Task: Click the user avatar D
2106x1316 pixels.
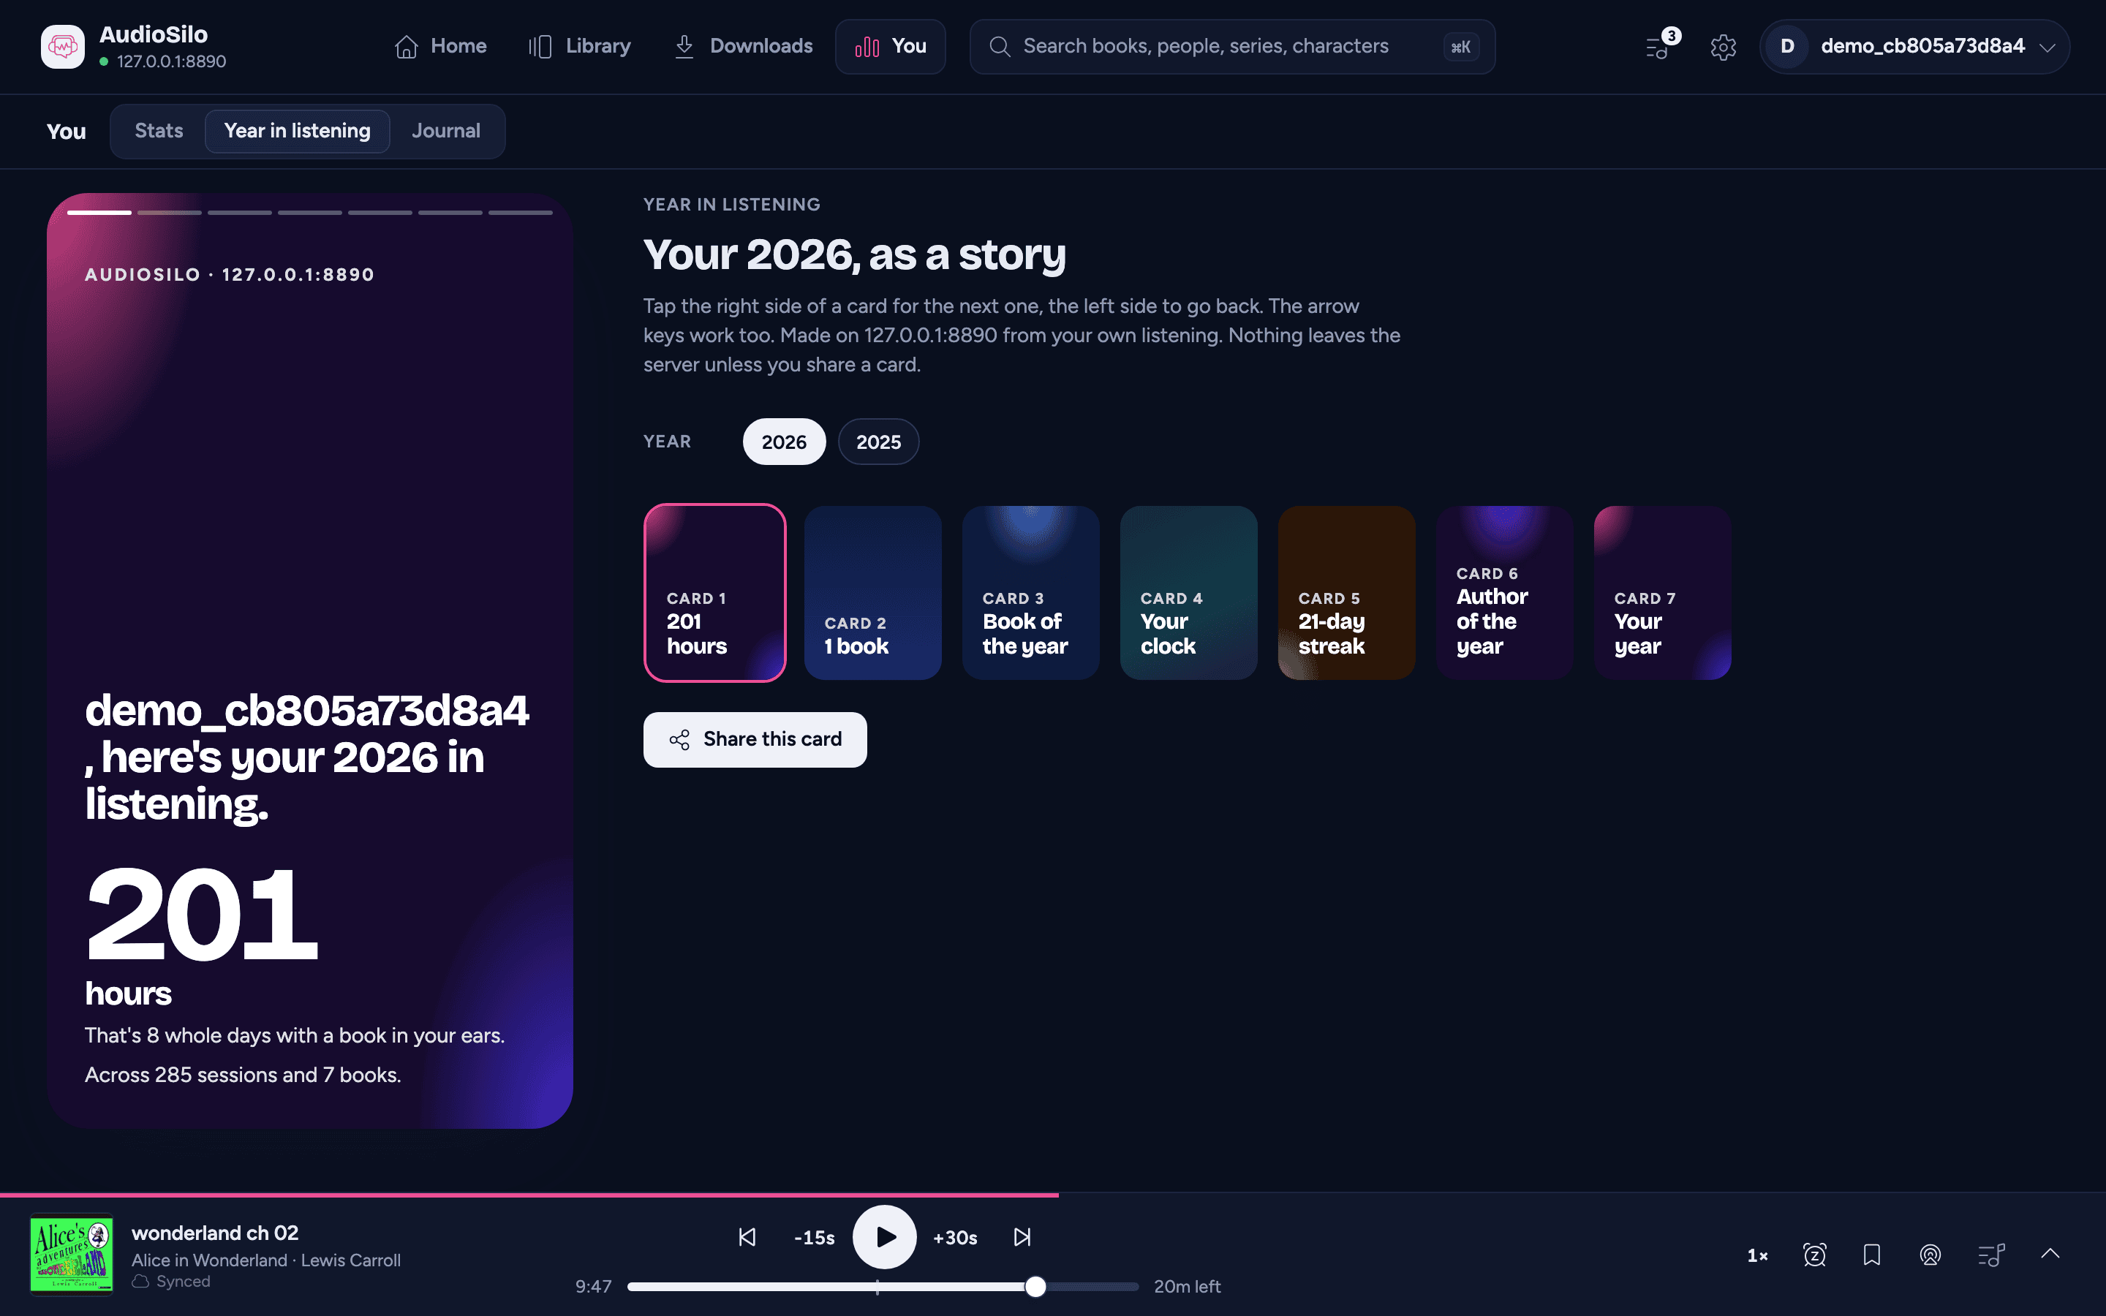Action: click(x=1787, y=47)
